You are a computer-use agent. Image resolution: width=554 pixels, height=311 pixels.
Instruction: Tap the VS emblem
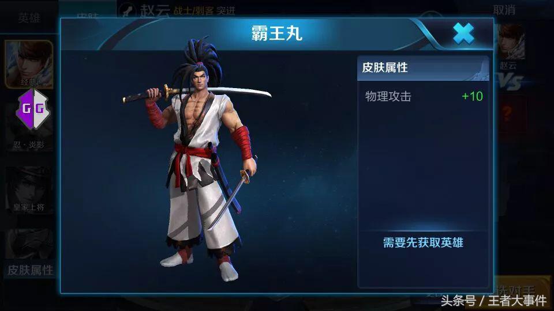pos(510,82)
